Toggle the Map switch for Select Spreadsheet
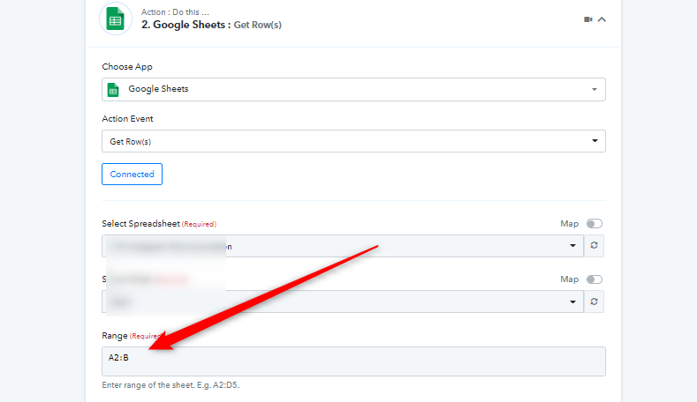Image resolution: width=697 pixels, height=402 pixels. click(x=595, y=224)
